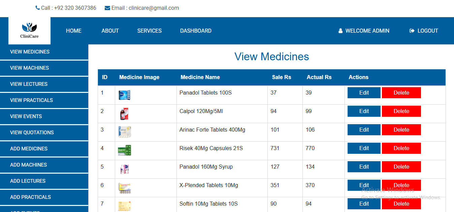Image resolution: width=454 pixels, height=212 pixels.
Task: Select the sale price 731
Action: pos(275,148)
